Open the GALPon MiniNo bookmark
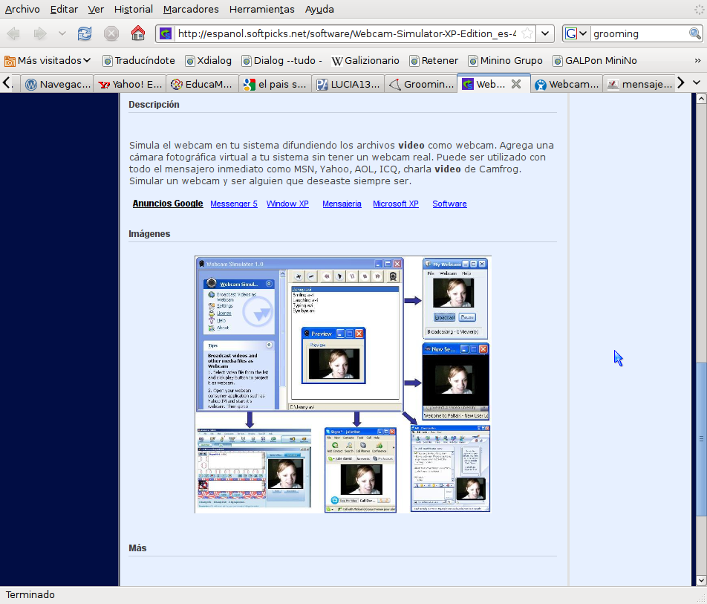Screen dimensions: 707x604 595,60
